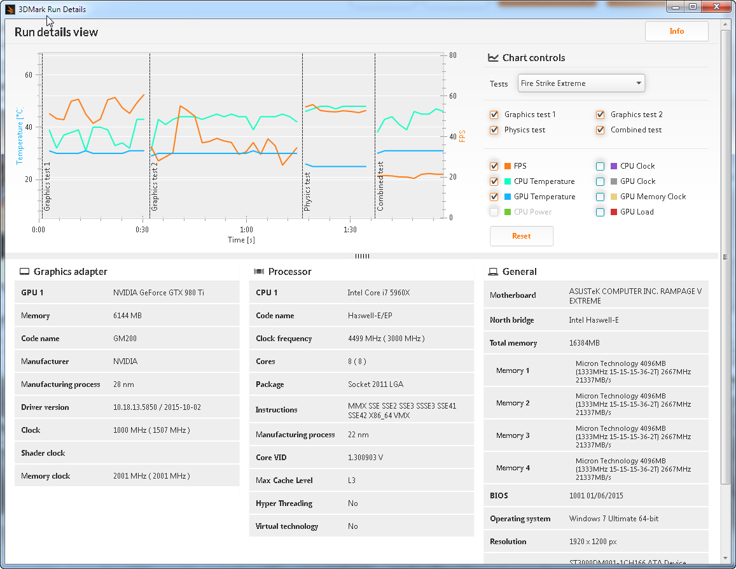This screenshot has width=736, height=569.
Task: Click the vertical scrollbar up arrow
Action: click(x=725, y=24)
